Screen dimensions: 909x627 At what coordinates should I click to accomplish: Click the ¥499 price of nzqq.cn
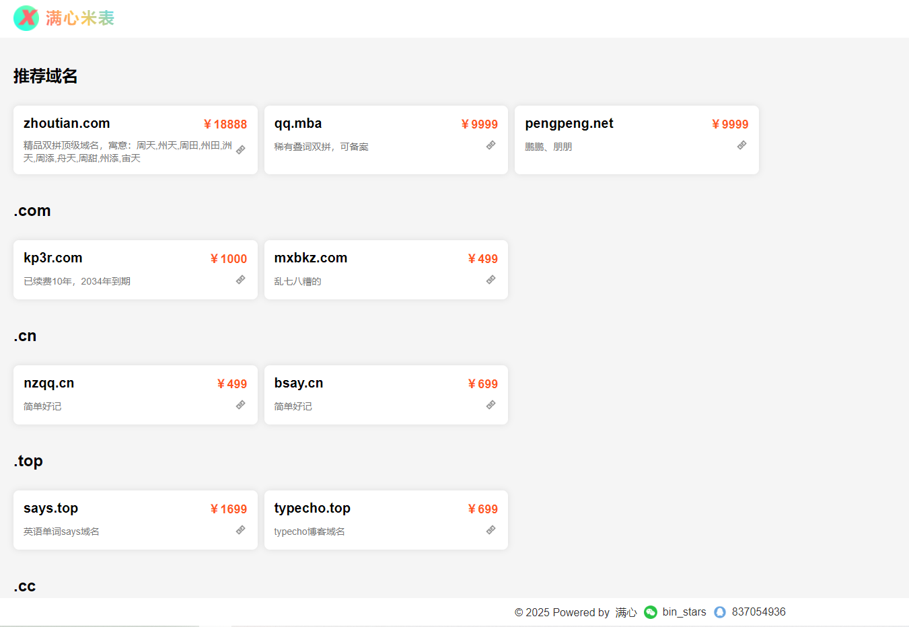click(232, 384)
